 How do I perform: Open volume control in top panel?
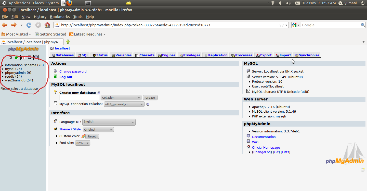tap(289, 3)
